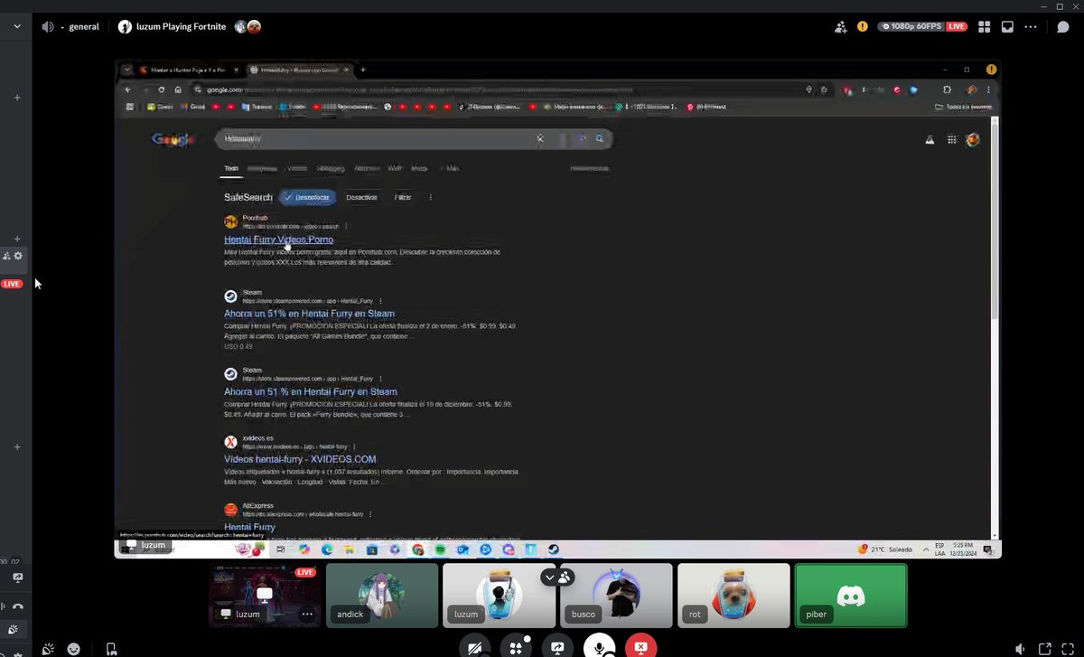The height and width of the screenshot is (657, 1084).
Task: Click the show members people icon
Action: (x=565, y=577)
